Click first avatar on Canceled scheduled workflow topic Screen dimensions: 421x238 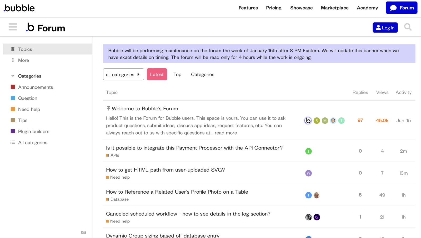308,217
